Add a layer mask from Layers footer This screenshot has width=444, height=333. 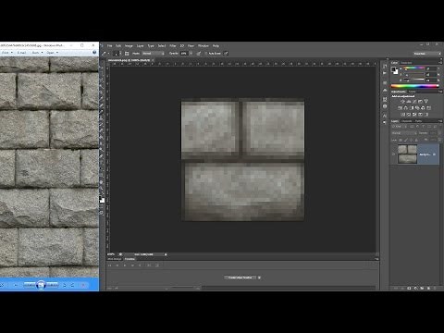pos(409,288)
